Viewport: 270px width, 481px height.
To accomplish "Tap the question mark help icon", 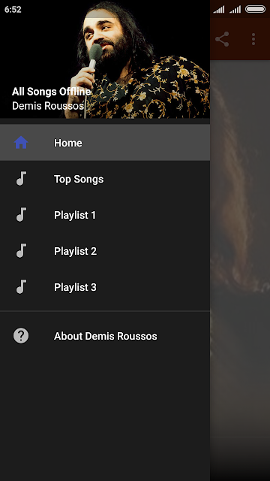I will point(21,336).
